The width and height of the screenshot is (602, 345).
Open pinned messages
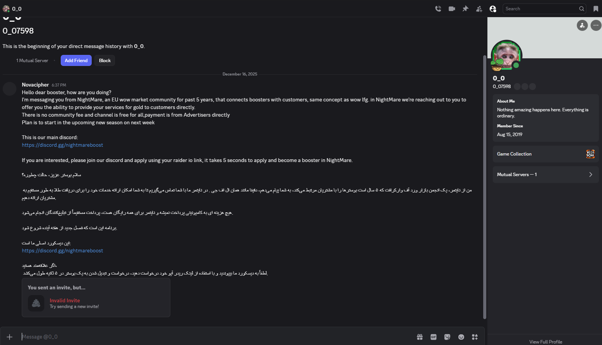[x=465, y=9]
